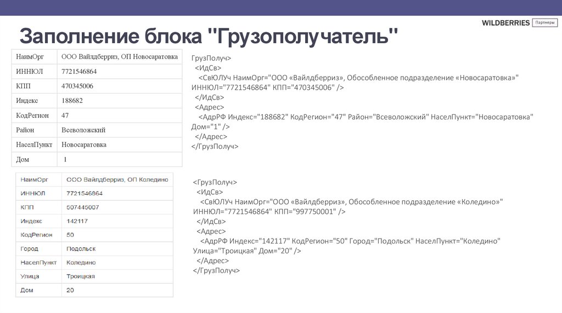Select the Индекс label beside 188682
The height and width of the screenshot is (313, 562).
27,101
